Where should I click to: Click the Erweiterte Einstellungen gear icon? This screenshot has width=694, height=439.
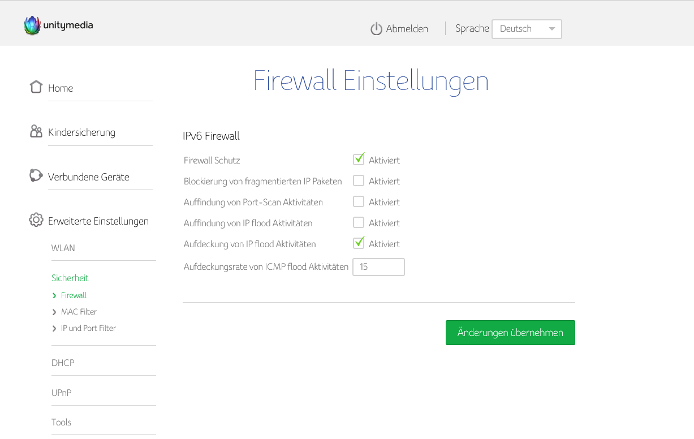click(36, 220)
